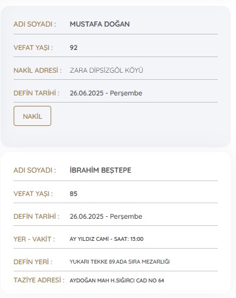This screenshot has width=236, height=298.
Task: Click the YER - VAKİT label
Action: (34, 239)
